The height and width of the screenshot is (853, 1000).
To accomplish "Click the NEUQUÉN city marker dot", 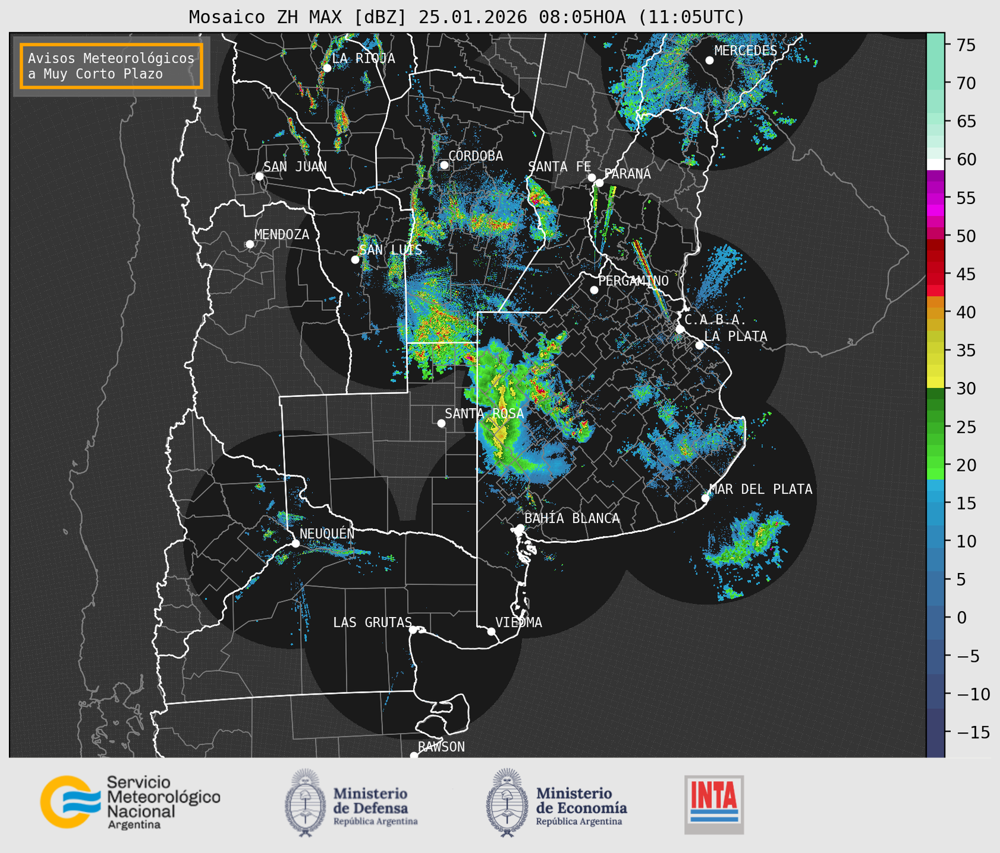I will pos(295,543).
